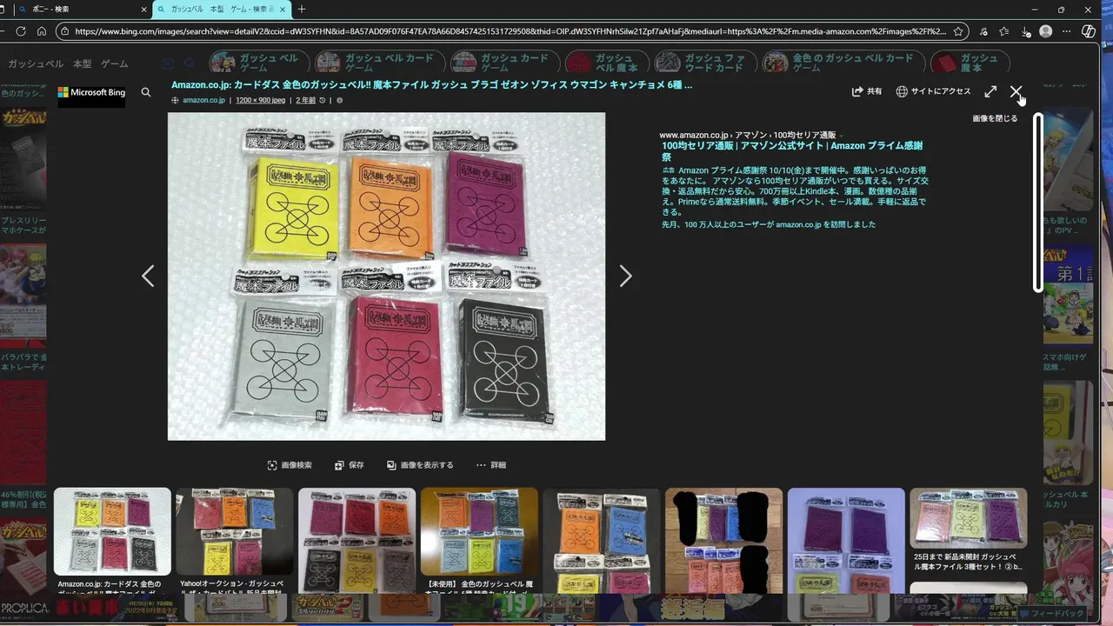Click the ガッシュ 魔本 chip at far right
This screenshot has width=1113, height=626.
[x=970, y=63]
